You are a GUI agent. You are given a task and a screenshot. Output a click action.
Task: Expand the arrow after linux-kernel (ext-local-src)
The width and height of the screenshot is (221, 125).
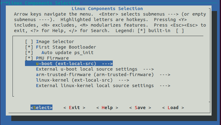tap(123, 80)
